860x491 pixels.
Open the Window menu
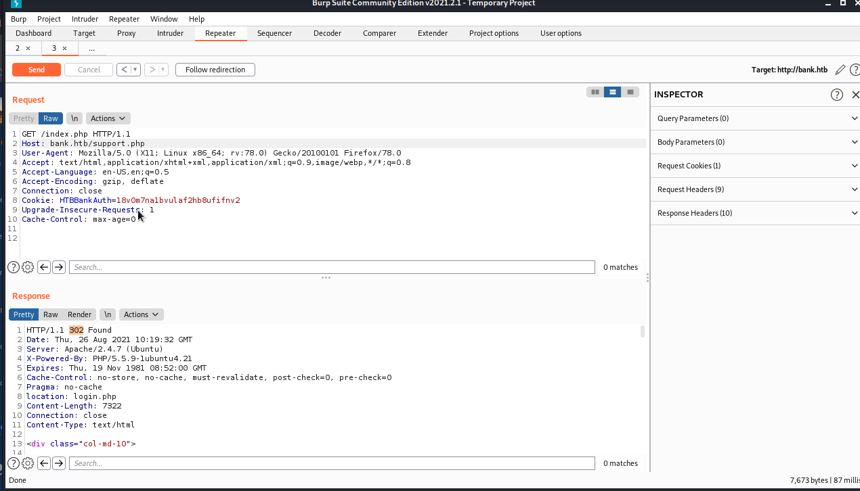coord(164,19)
